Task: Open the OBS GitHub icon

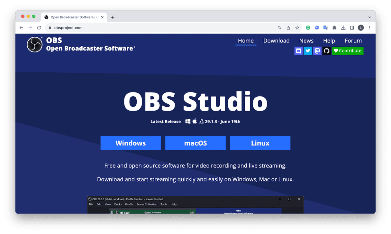Action: (326, 50)
